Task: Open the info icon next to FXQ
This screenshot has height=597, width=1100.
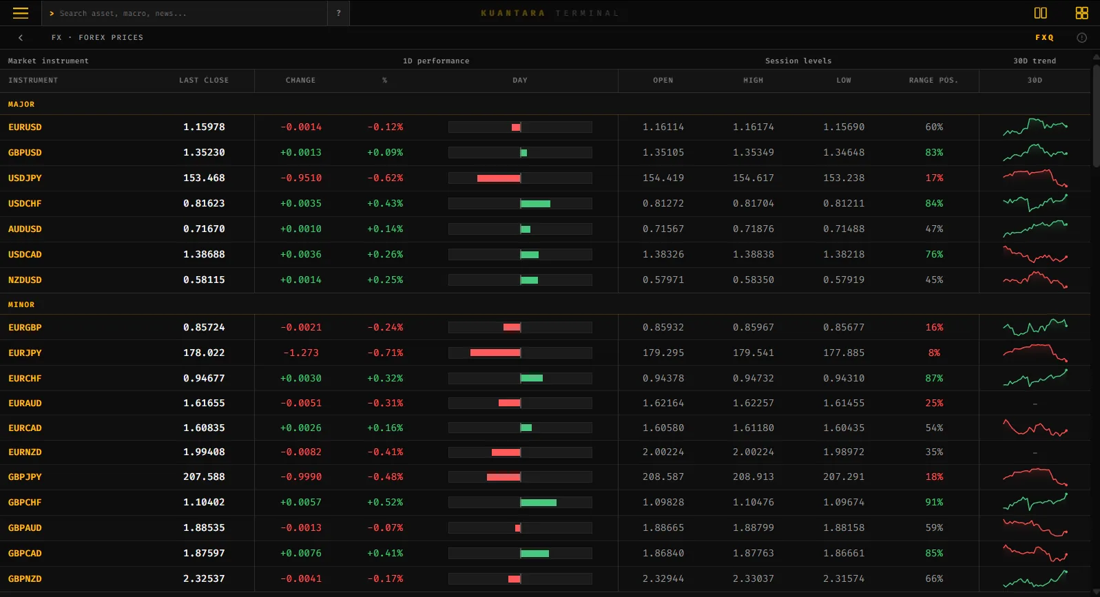Action: pos(1081,38)
